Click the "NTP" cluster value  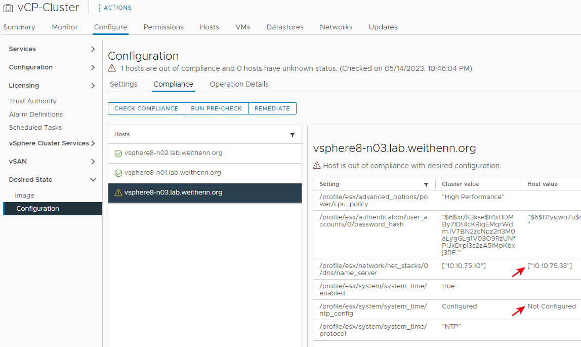(x=451, y=327)
